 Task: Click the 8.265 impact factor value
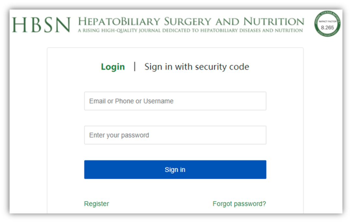(x=327, y=27)
